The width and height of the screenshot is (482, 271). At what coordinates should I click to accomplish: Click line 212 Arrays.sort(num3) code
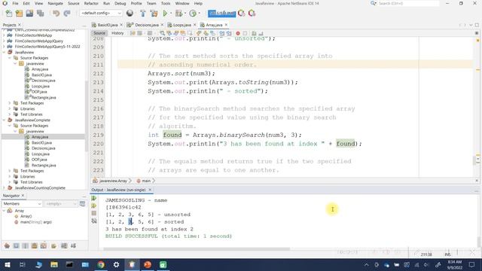pyautogui.click(x=182, y=74)
